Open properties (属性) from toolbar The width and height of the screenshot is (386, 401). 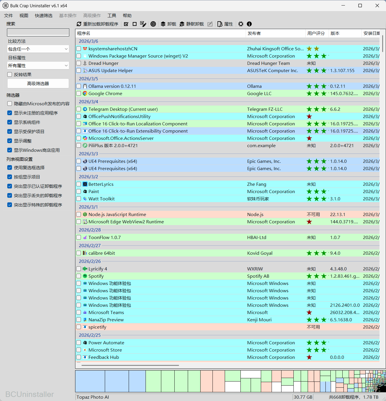click(225, 24)
